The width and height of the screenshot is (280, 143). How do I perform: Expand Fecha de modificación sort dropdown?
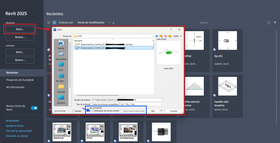pyautogui.click(x=110, y=23)
